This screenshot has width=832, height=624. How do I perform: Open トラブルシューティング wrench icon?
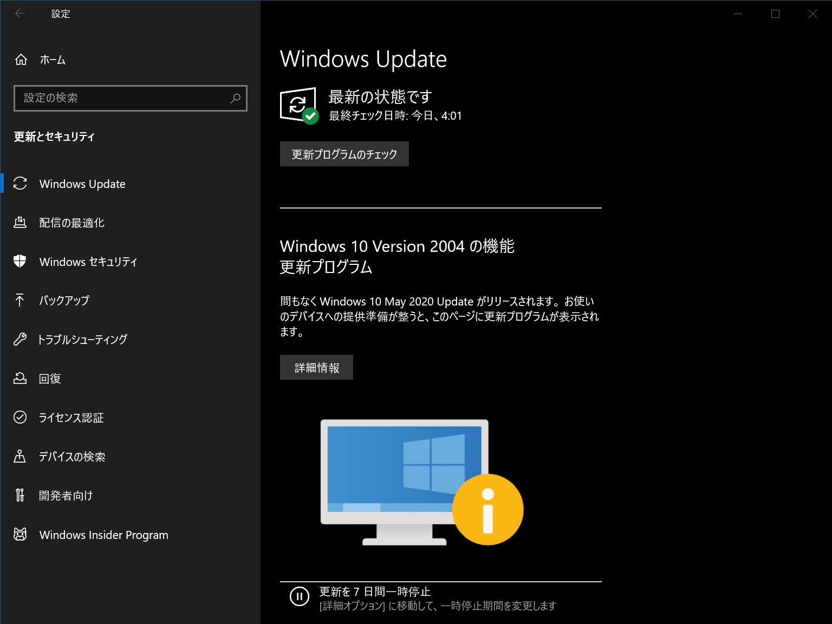click(x=20, y=340)
